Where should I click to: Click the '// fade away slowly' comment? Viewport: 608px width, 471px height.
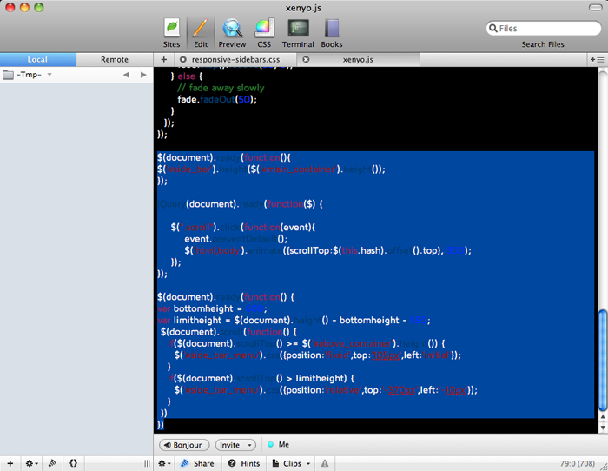pos(221,88)
